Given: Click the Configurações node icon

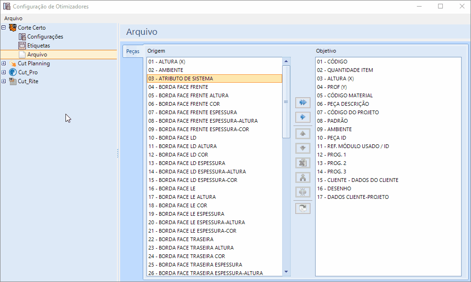Looking at the screenshot, I should click(22, 37).
